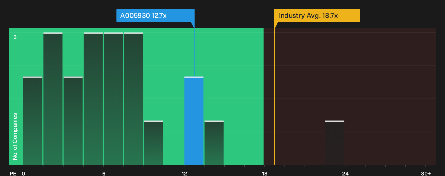Screen dimensions: 445x176
Task: Click the 6 axis label
Action: [104, 173]
